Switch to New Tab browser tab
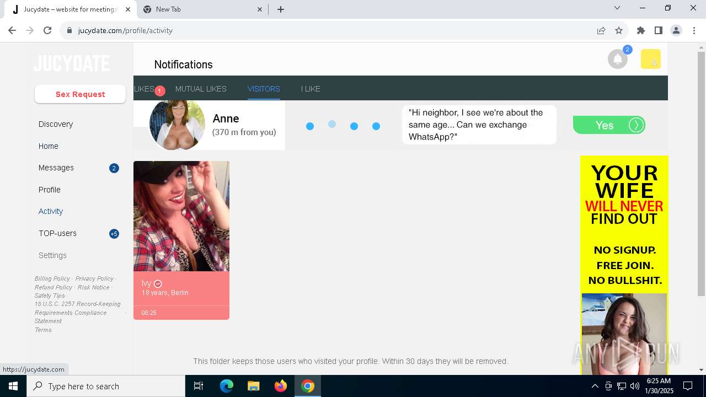706x397 pixels. [201, 9]
